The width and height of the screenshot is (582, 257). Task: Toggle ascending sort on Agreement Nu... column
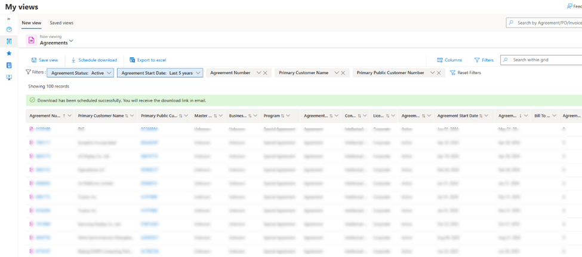tap(64, 116)
